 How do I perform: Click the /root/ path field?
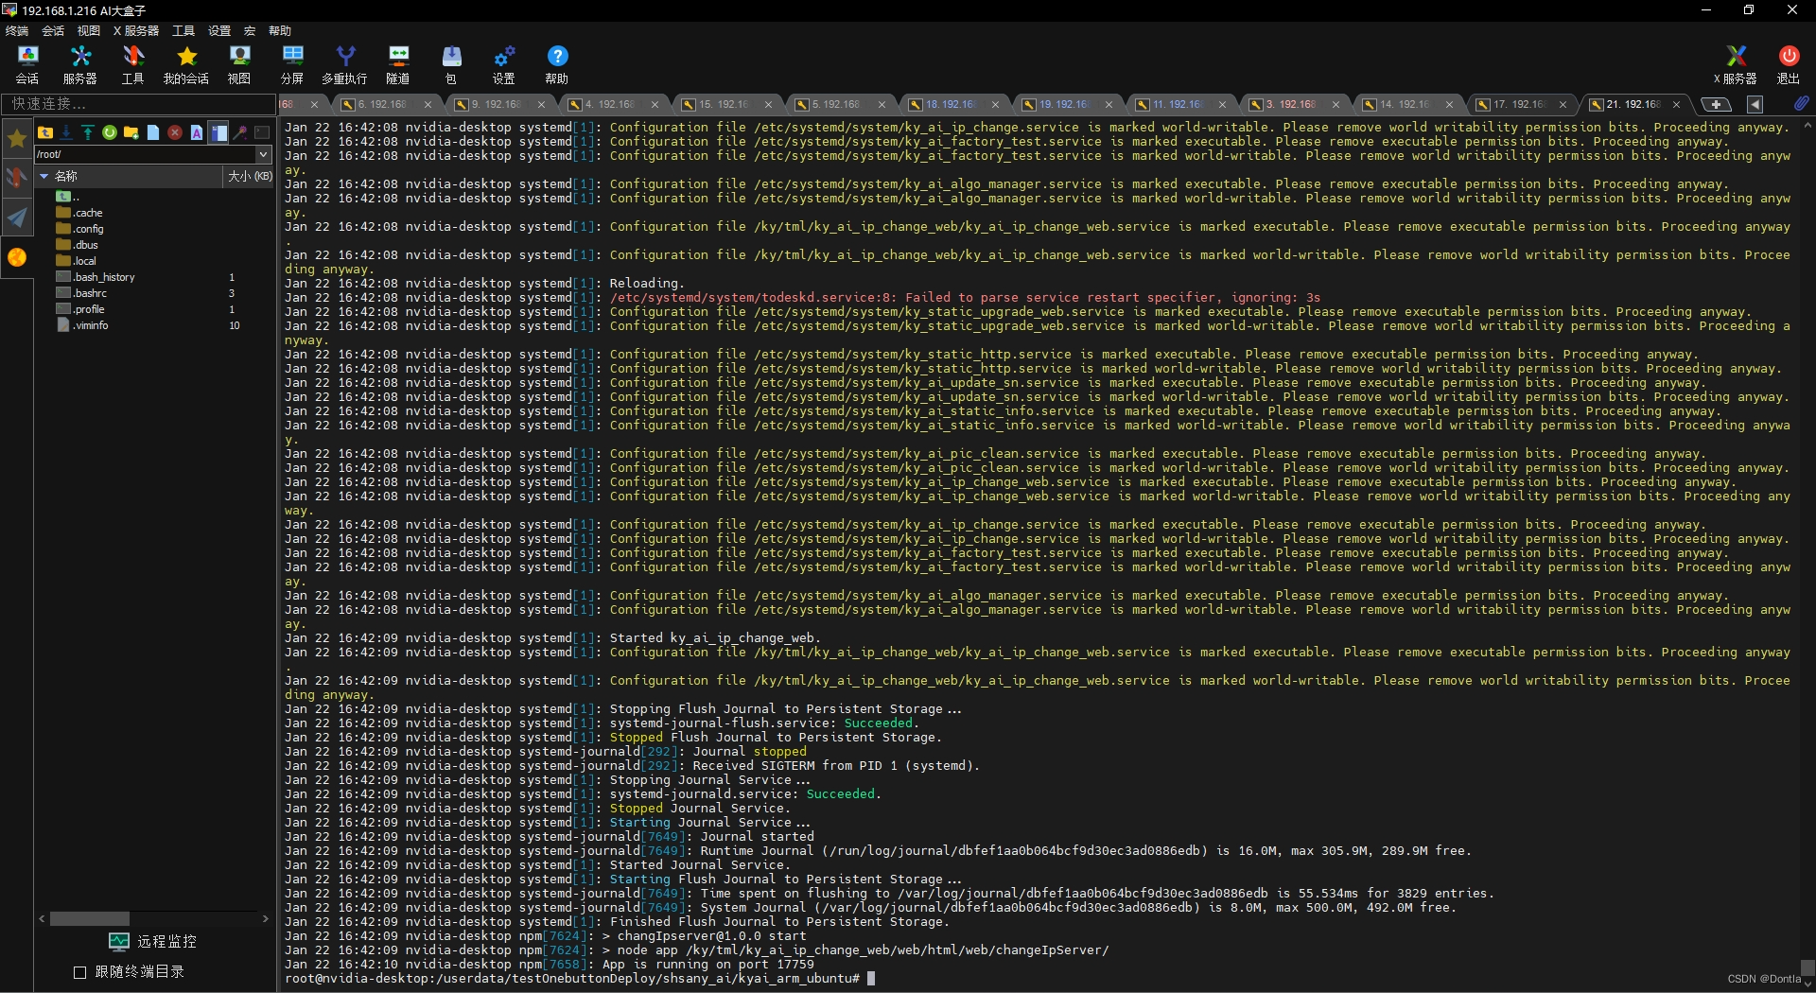click(146, 154)
